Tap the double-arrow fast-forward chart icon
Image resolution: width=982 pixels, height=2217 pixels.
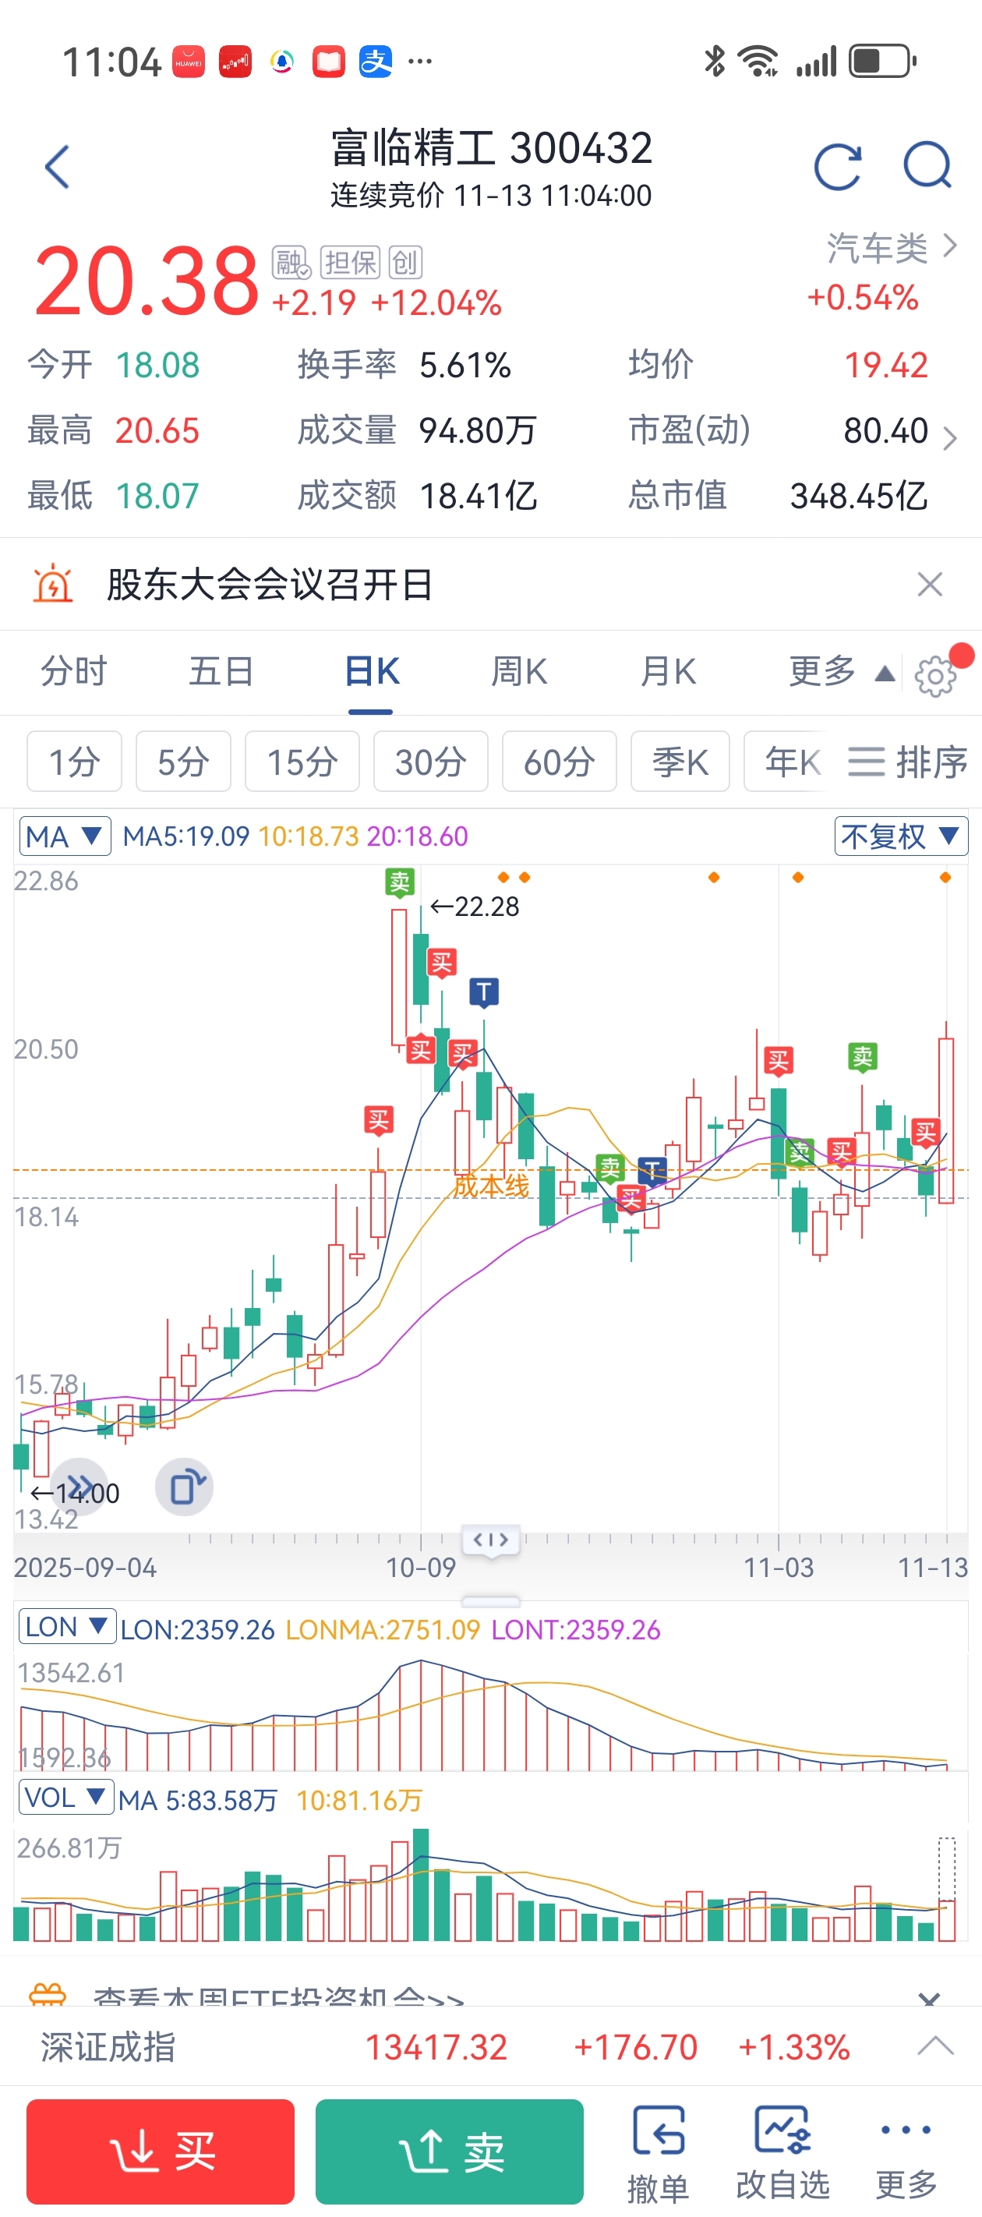coord(79,1487)
